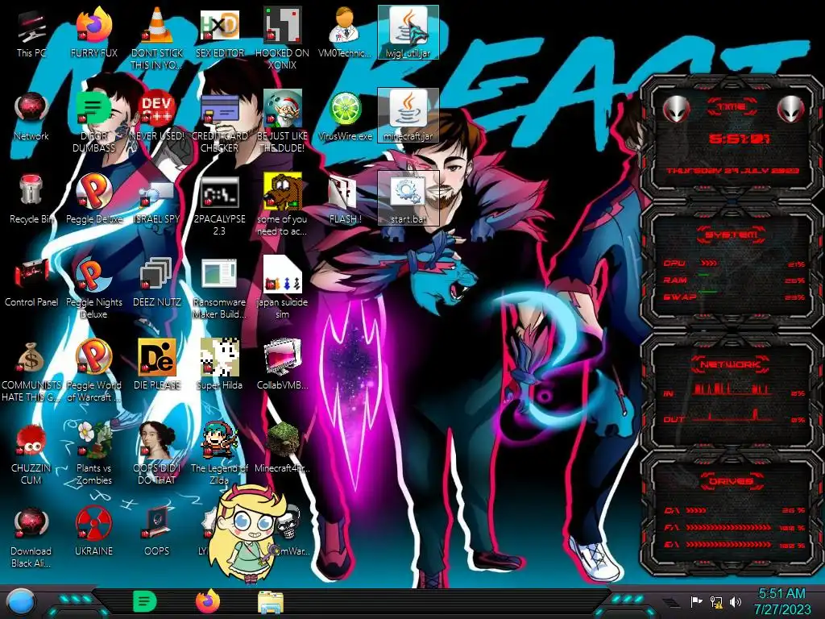Open Firefox from the taskbar
Screen dimensions: 825x619
[208, 601]
